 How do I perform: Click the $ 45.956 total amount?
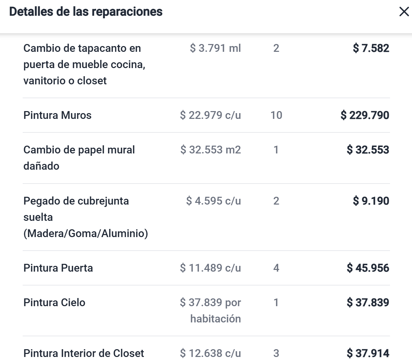(368, 268)
